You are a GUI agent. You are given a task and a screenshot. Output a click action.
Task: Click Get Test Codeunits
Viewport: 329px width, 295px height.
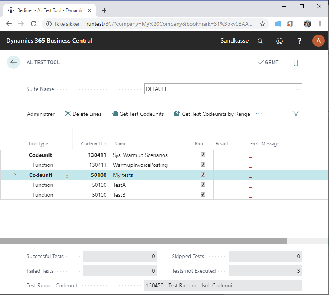138,114
